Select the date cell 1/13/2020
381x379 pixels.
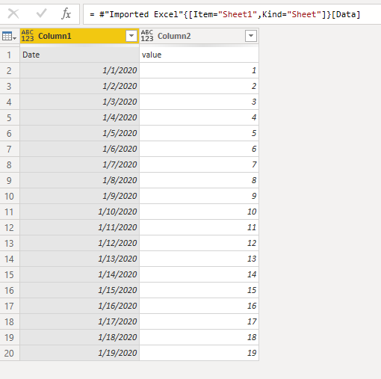(79, 259)
